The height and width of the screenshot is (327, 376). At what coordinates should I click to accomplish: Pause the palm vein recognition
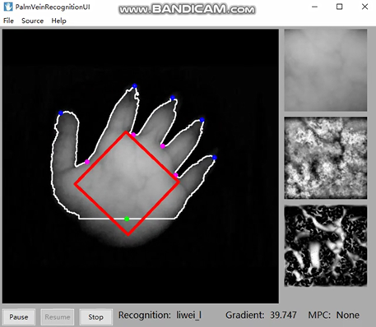19,317
